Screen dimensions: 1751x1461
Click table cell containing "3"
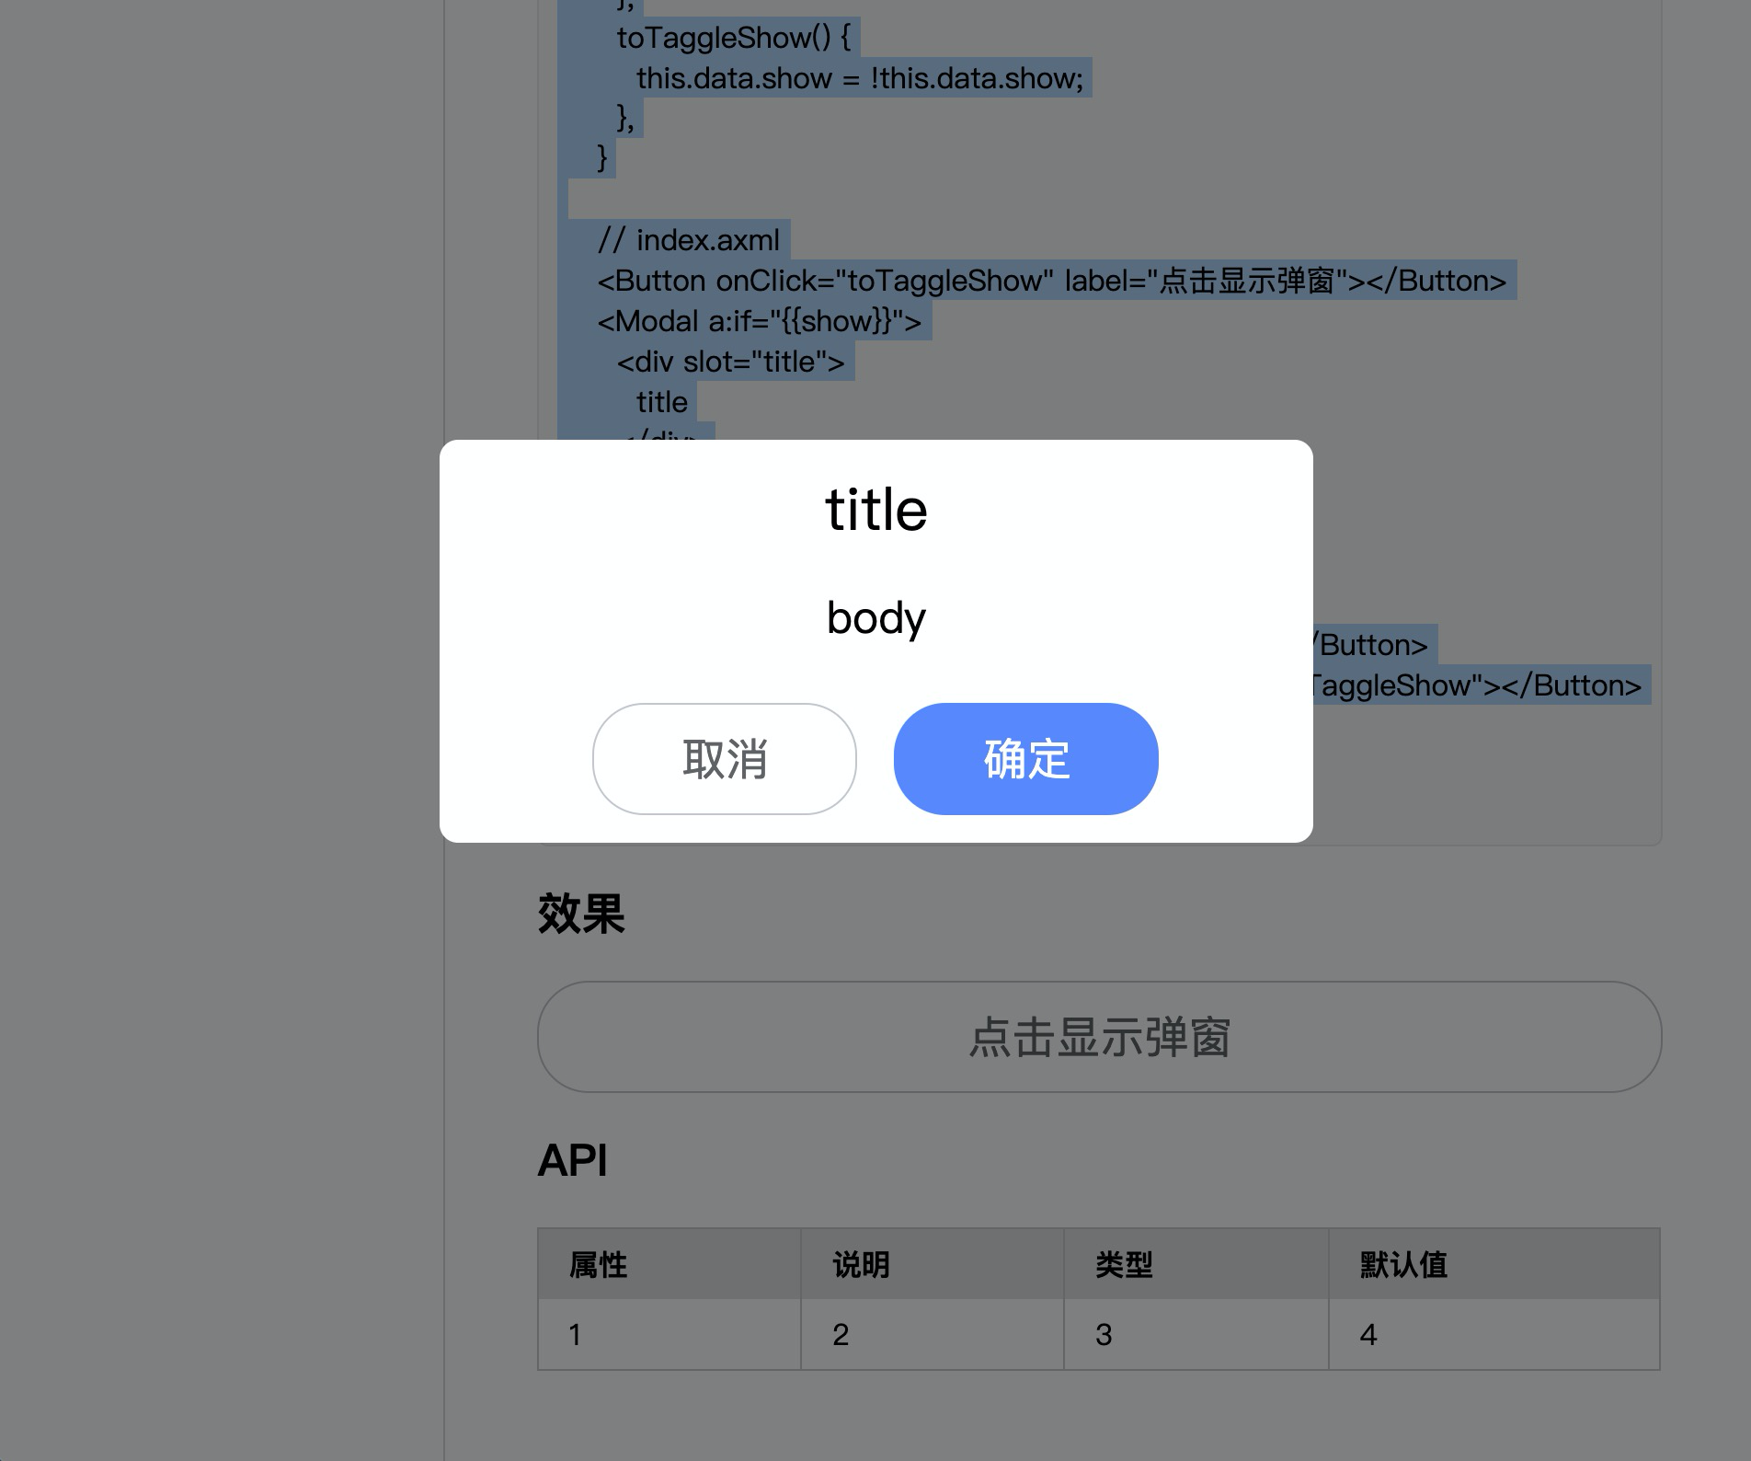[x=1196, y=1334]
